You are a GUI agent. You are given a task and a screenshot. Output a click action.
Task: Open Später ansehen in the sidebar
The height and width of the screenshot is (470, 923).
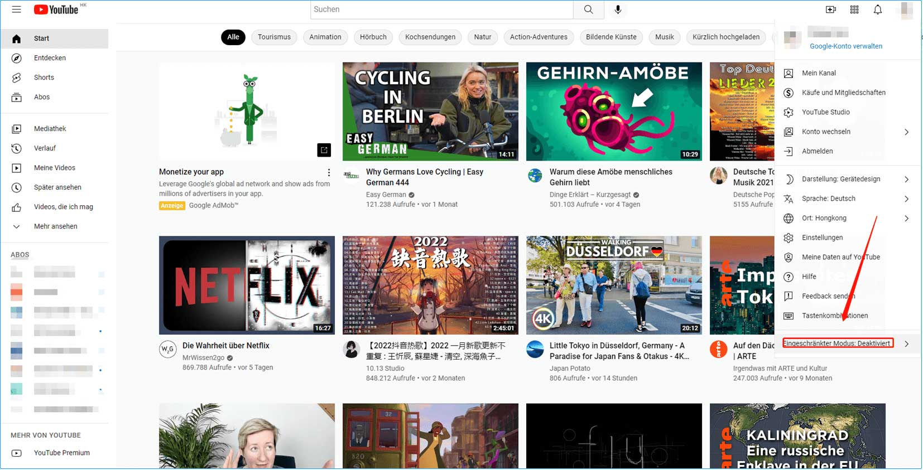55,187
